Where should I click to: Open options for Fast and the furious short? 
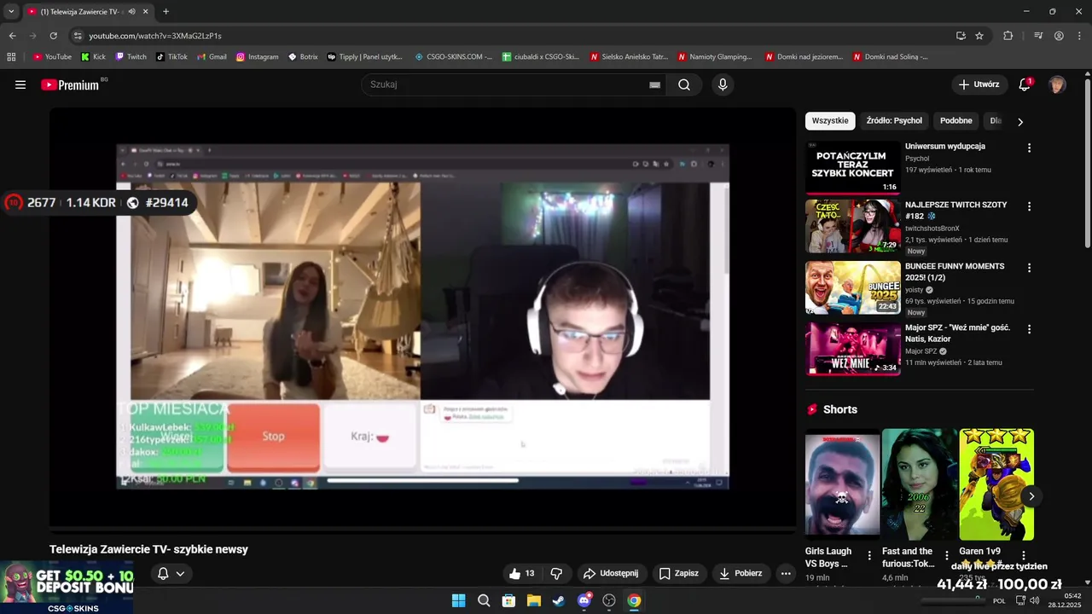click(x=946, y=555)
